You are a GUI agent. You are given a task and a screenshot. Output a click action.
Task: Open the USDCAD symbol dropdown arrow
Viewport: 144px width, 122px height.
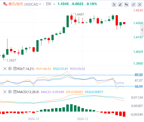[40, 4]
